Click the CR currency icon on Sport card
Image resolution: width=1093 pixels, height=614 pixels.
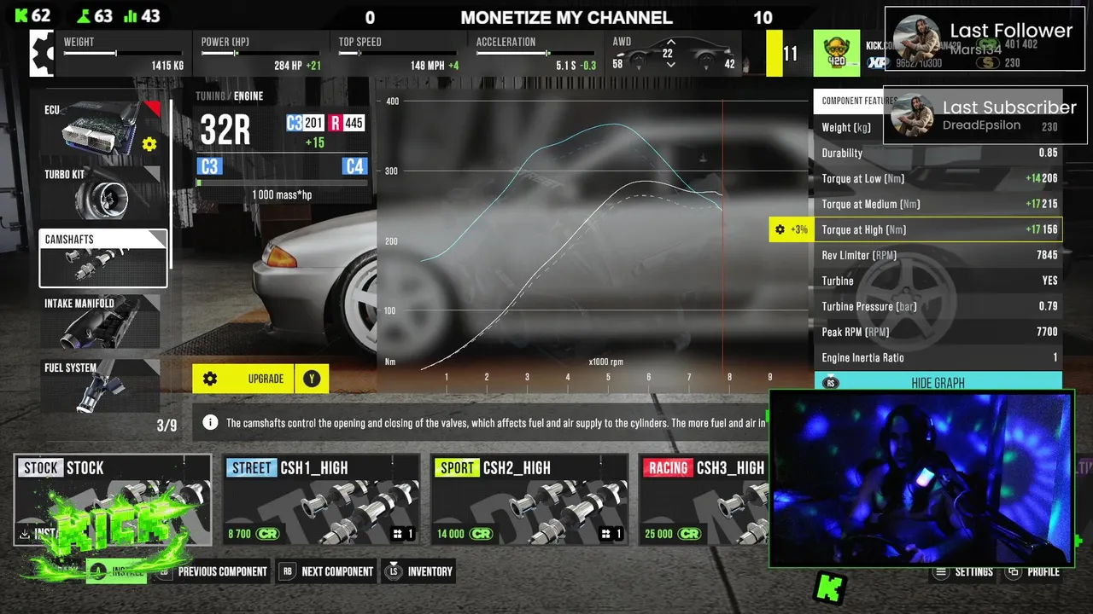pos(481,534)
